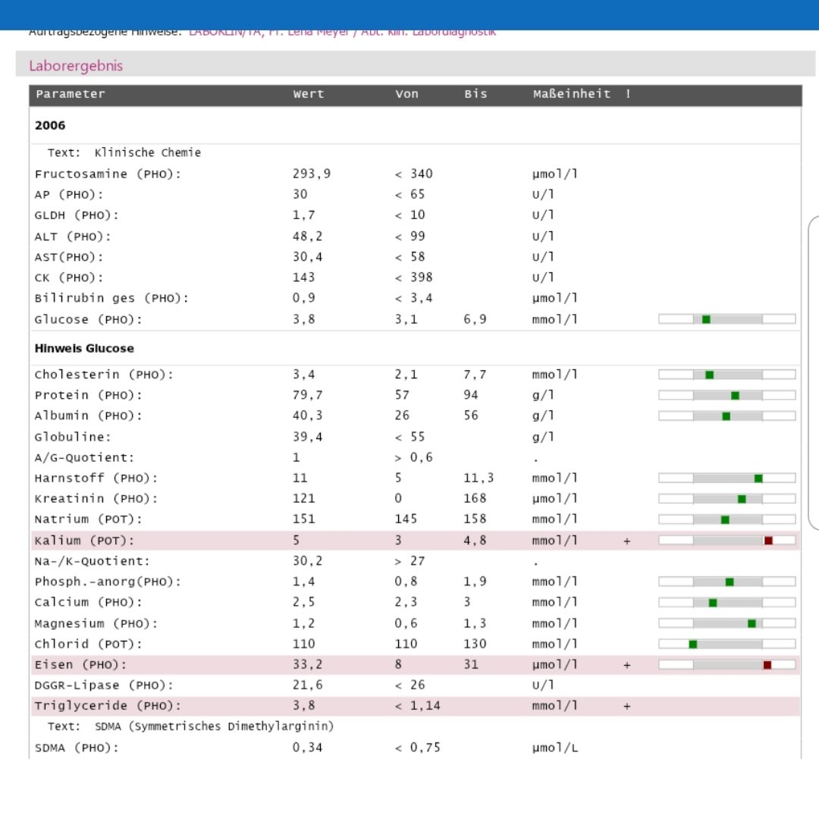Image resolution: width=819 pixels, height=819 pixels.
Task: Click the Cholesterin reference range indicator bar
Action: [727, 375]
